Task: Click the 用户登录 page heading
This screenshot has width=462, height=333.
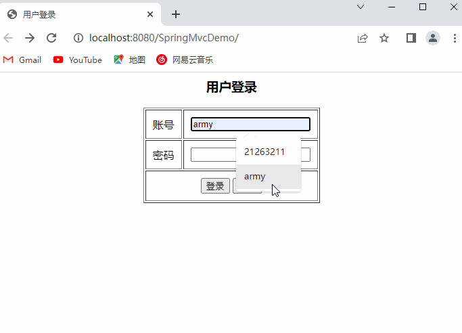Action: 231,87
